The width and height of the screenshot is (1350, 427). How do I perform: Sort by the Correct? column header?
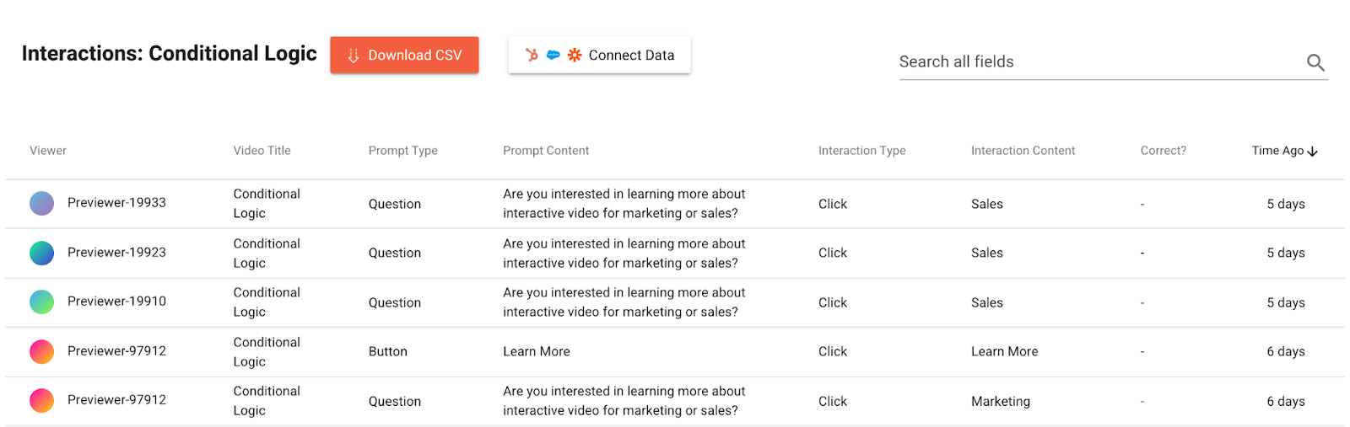pos(1163,151)
